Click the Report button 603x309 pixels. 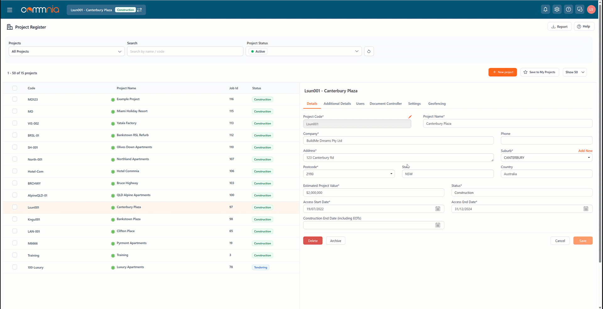(559, 27)
